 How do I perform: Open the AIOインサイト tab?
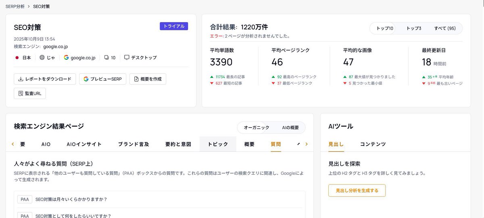(x=84, y=144)
